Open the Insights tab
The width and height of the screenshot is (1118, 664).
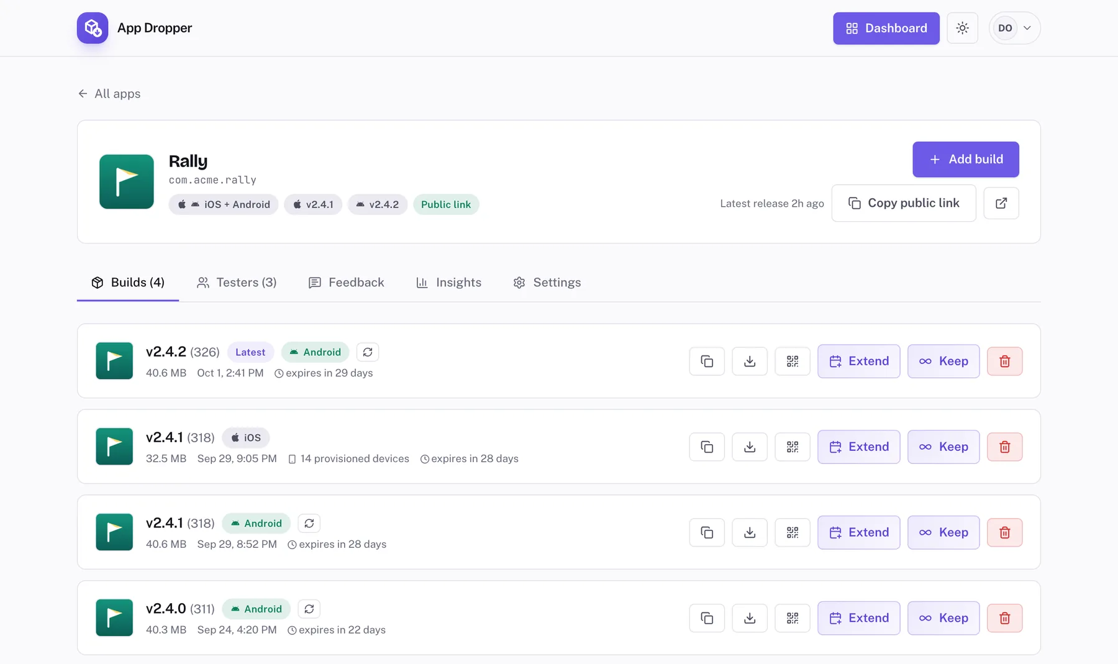[448, 283]
